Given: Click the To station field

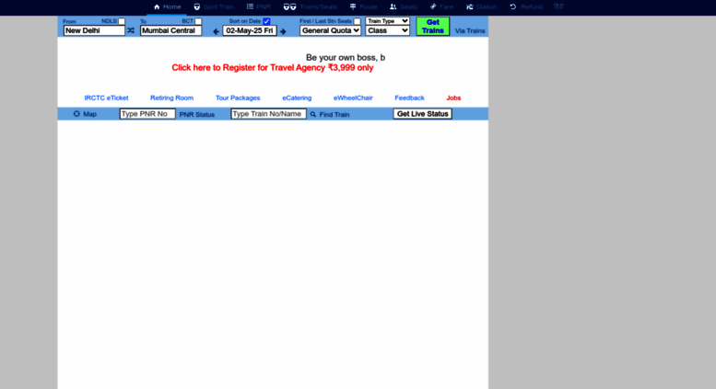Looking at the screenshot, I should pos(170,30).
